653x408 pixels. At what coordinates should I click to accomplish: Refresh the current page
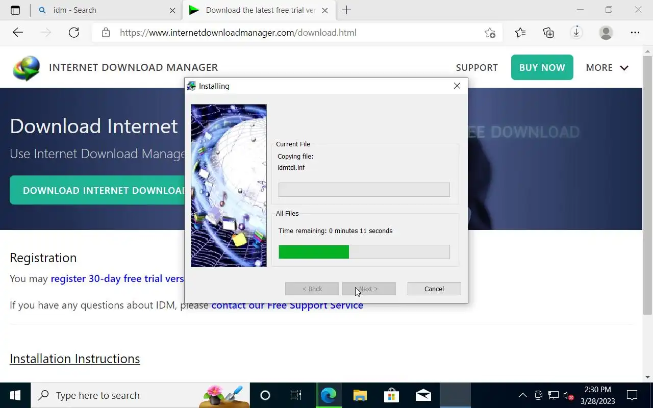pos(74,33)
